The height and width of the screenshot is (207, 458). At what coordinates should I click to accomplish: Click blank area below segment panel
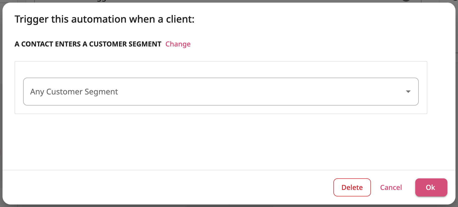point(221,142)
